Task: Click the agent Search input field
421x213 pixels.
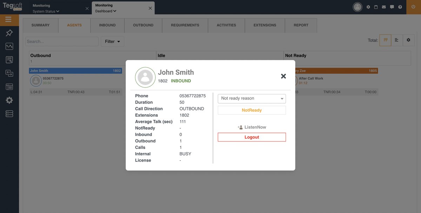Action: [62, 41]
